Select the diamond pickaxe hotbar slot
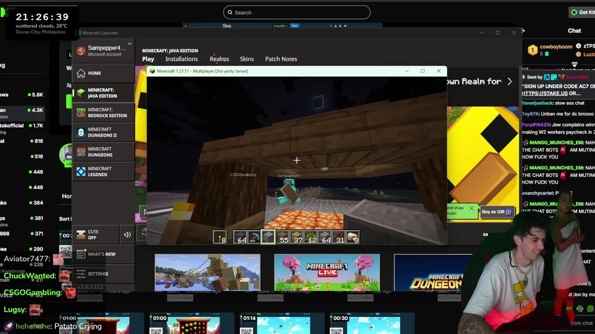This screenshot has height=334, width=595. click(x=254, y=237)
